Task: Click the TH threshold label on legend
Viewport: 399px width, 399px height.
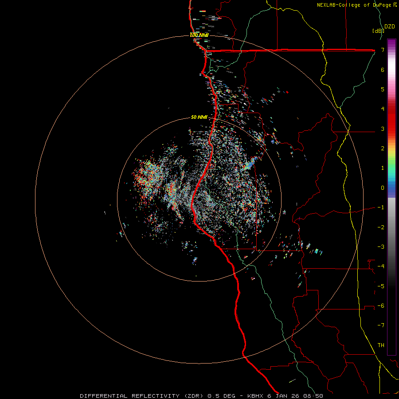Action: coord(381,345)
